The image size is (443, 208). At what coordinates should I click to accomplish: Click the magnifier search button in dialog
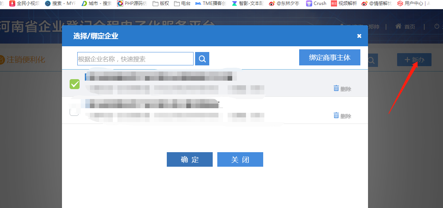(202, 59)
